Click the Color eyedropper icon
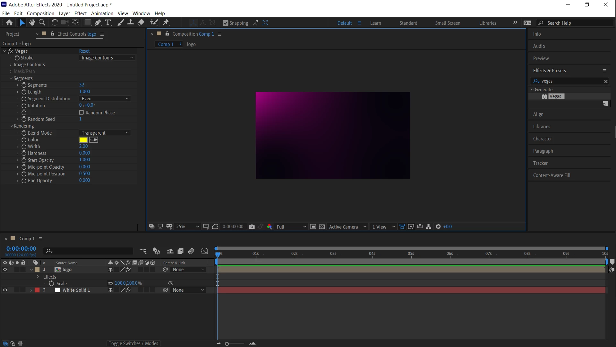Screen dimensions: 616x347 (94, 140)
